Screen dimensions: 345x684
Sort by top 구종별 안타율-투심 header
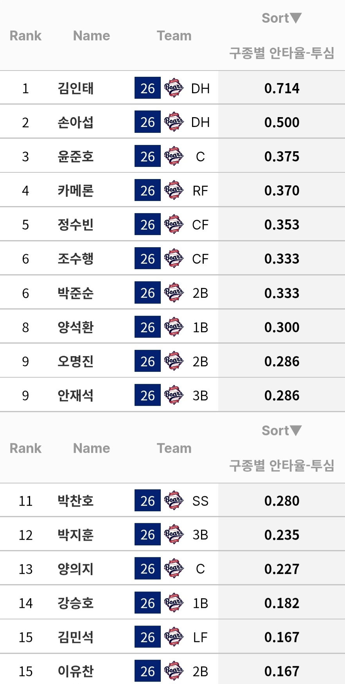tap(282, 52)
